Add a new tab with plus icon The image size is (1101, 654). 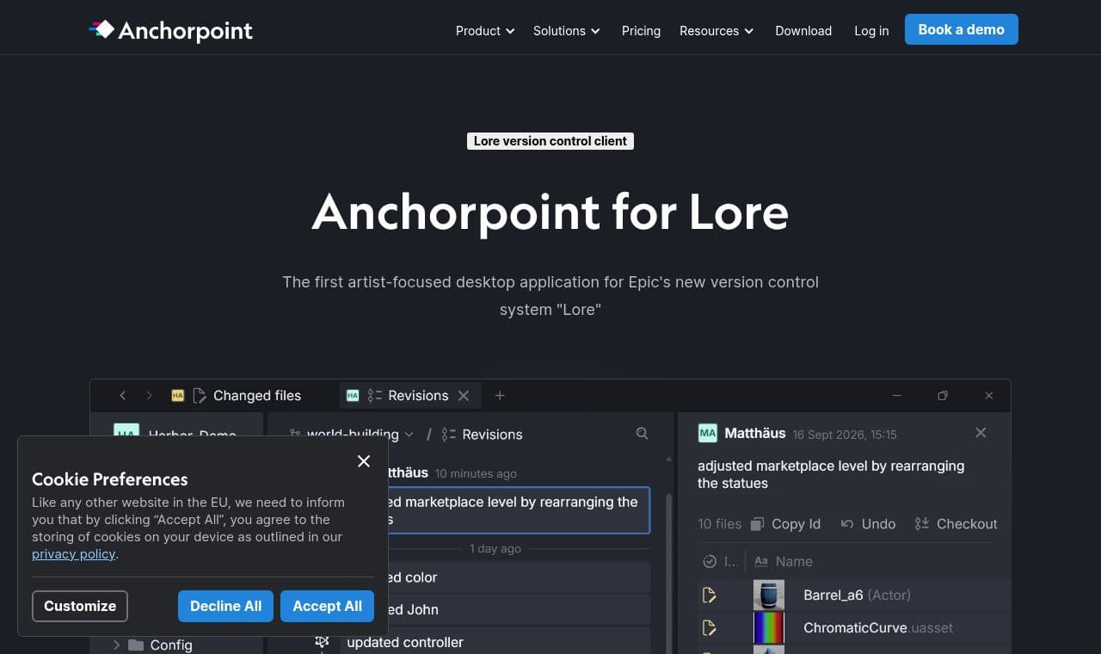point(500,396)
